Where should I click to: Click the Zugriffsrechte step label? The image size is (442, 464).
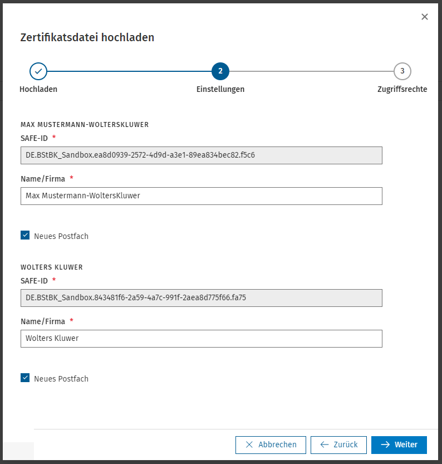pos(402,89)
